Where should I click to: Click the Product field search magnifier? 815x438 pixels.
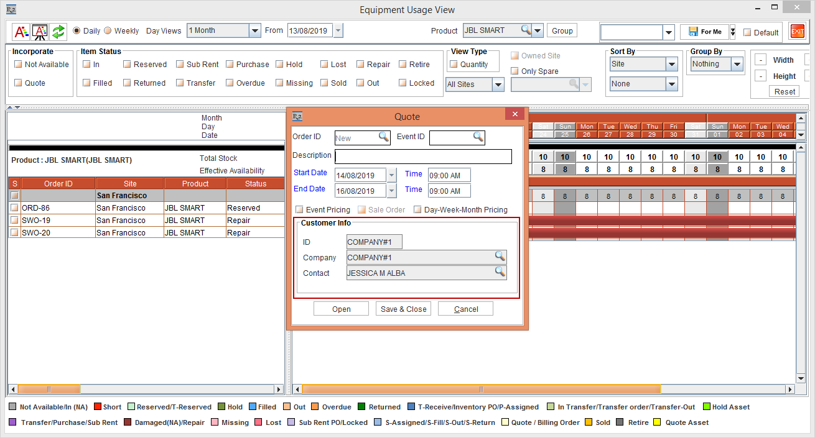[526, 30]
